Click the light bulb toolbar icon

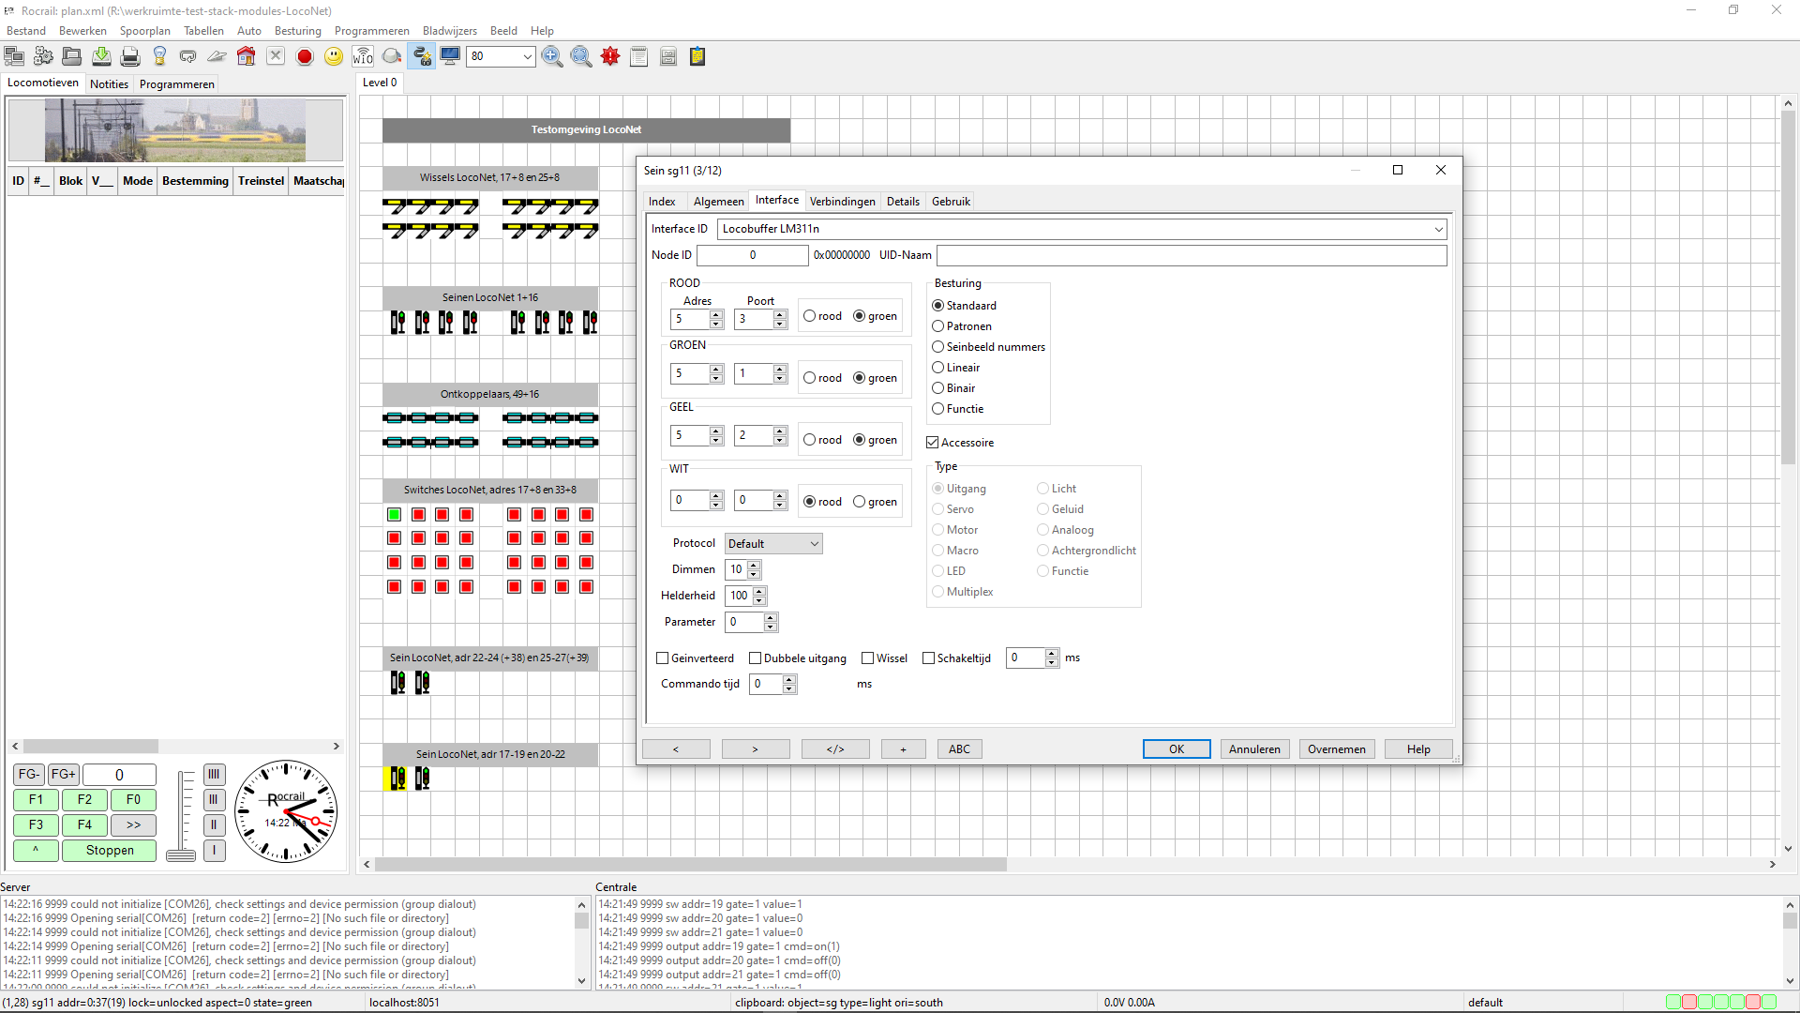[x=159, y=57]
